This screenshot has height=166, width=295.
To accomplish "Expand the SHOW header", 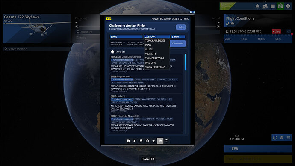I will pyautogui.click(x=178, y=37).
